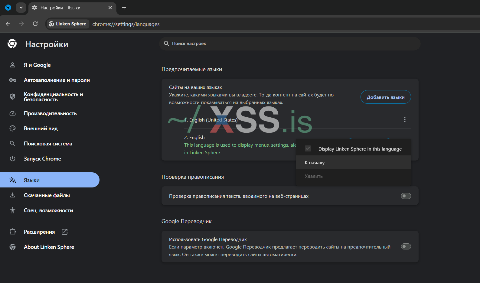Click the Linken Sphere site info chip
480x283 pixels.
pyautogui.click(x=68, y=24)
